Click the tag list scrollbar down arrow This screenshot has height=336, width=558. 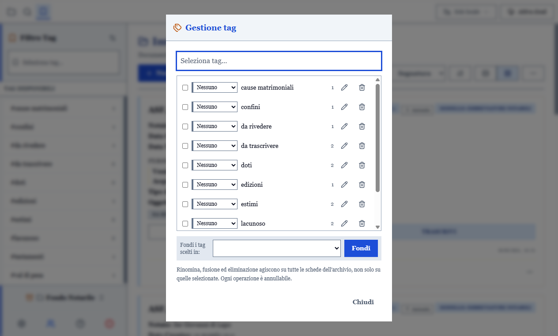click(x=377, y=227)
